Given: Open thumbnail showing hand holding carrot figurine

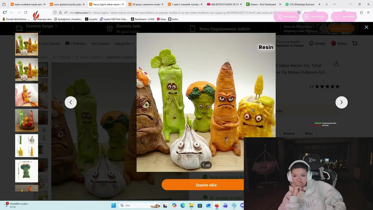Looking at the screenshot, I should (27, 95).
